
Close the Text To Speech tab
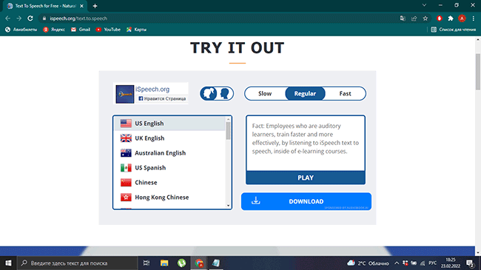pyautogui.click(x=81, y=6)
